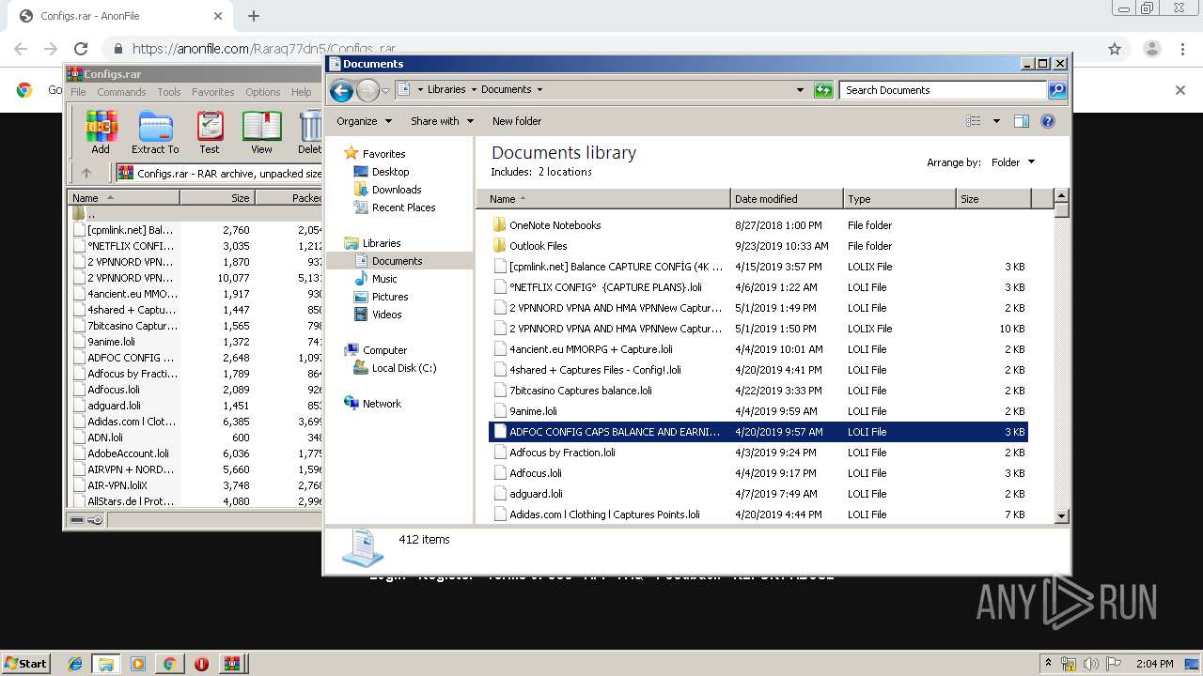Open WinRAR Commands menu
The height and width of the screenshot is (676, 1203).
point(121,92)
